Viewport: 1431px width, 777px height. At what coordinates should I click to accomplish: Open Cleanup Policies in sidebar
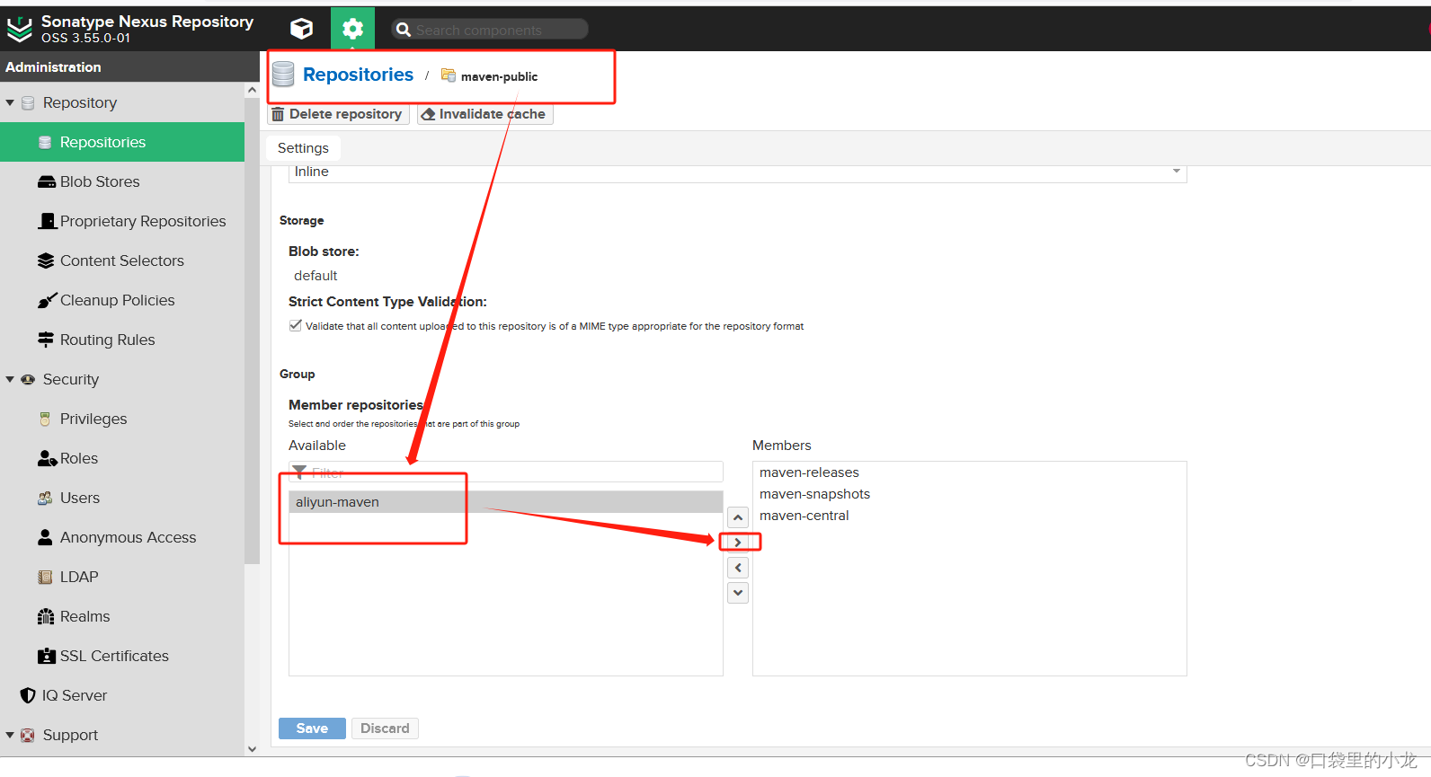[x=122, y=300]
